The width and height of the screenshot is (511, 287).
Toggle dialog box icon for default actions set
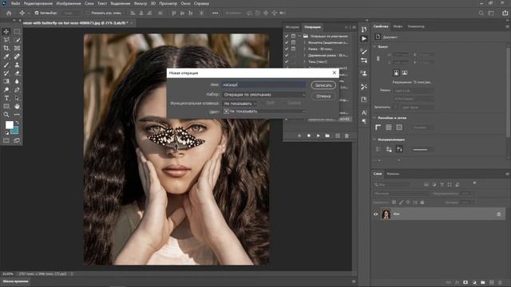[x=293, y=36]
